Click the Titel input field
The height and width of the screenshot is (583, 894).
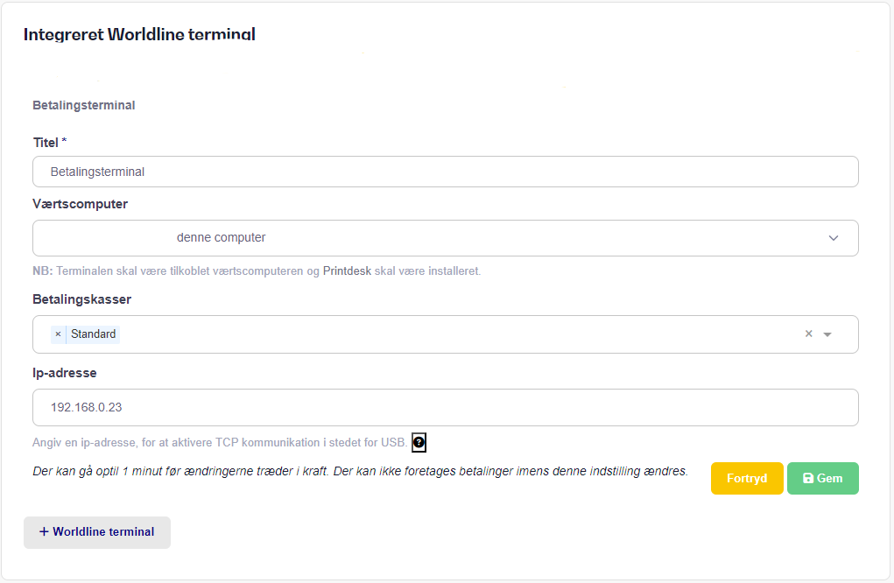(446, 172)
